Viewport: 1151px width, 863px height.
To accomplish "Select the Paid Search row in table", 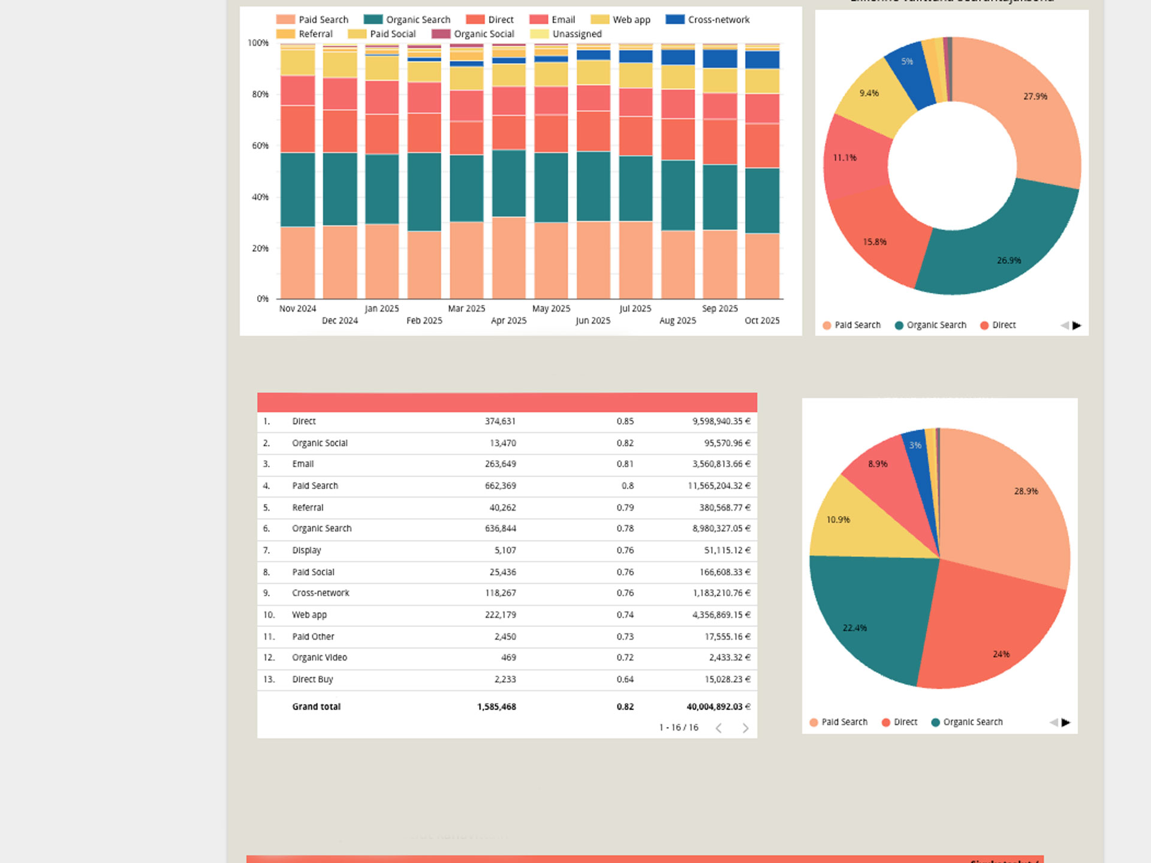I will pos(315,485).
